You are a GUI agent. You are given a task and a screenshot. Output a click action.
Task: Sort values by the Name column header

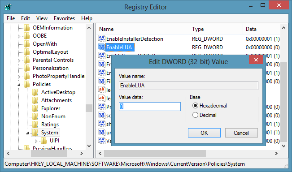143,29
